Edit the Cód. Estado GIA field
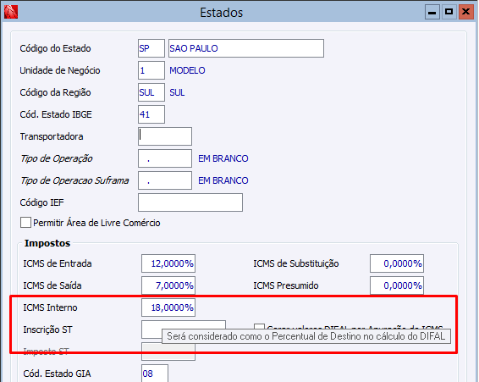This screenshot has width=479, height=382. coord(155,374)
